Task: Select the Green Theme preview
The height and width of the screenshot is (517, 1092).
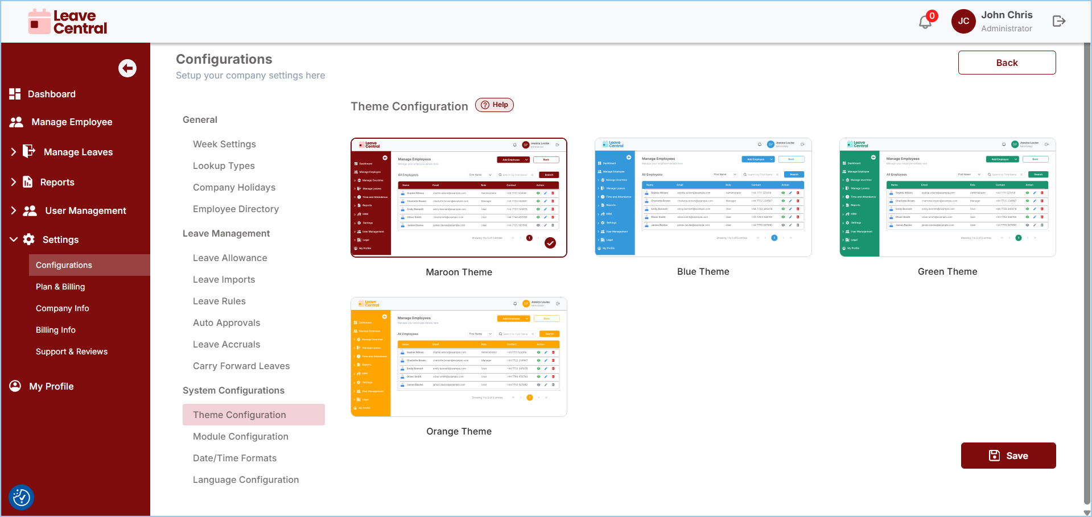Action: pos(947,197)
